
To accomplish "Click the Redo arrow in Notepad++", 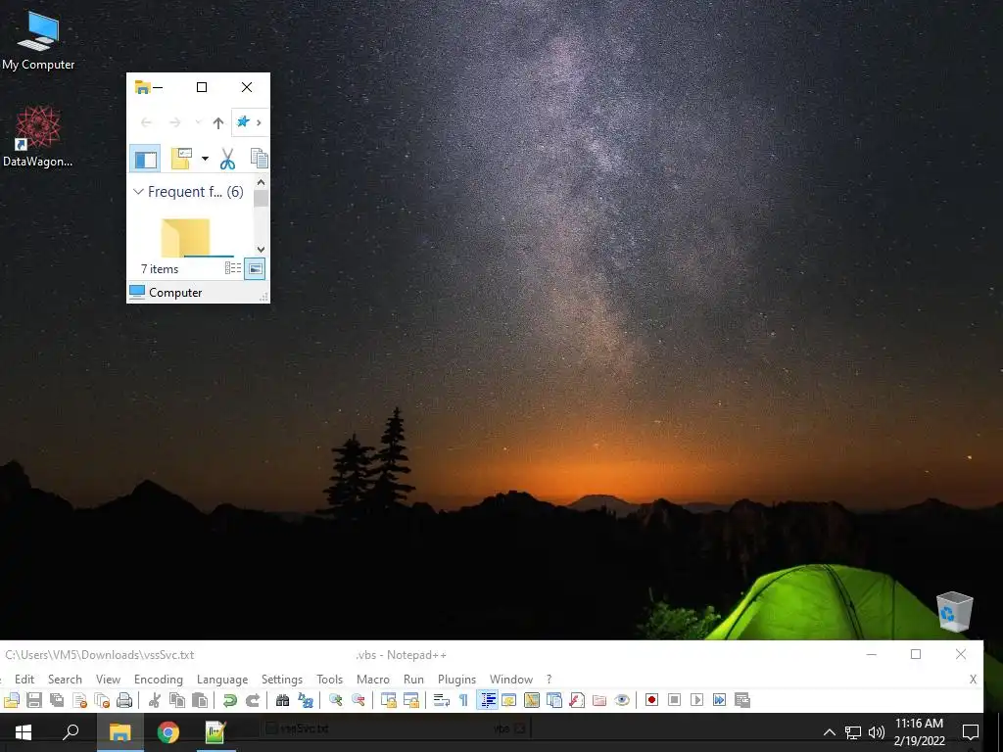I will click(x=252, y=700).
